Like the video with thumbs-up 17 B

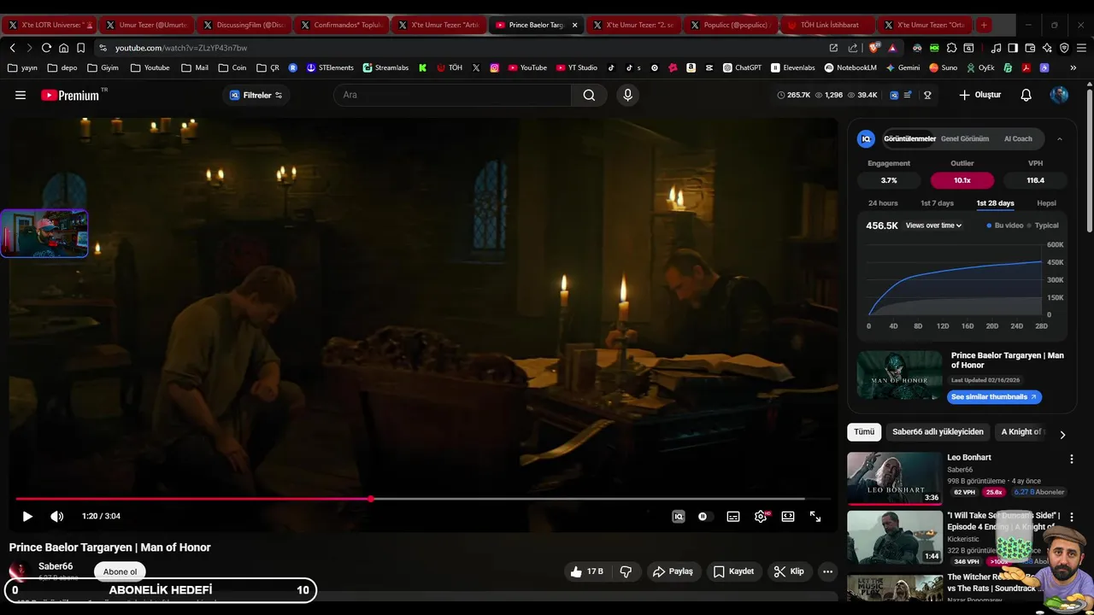coord(586,571)
